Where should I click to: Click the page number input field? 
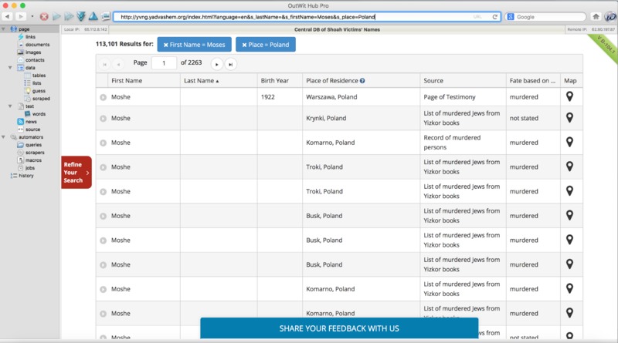point(164,63)
